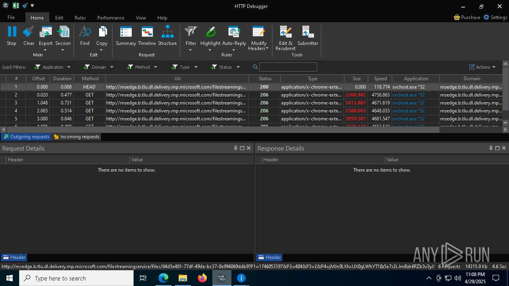
Task: Open the Structure view
Action: click(x=167, y=36)
